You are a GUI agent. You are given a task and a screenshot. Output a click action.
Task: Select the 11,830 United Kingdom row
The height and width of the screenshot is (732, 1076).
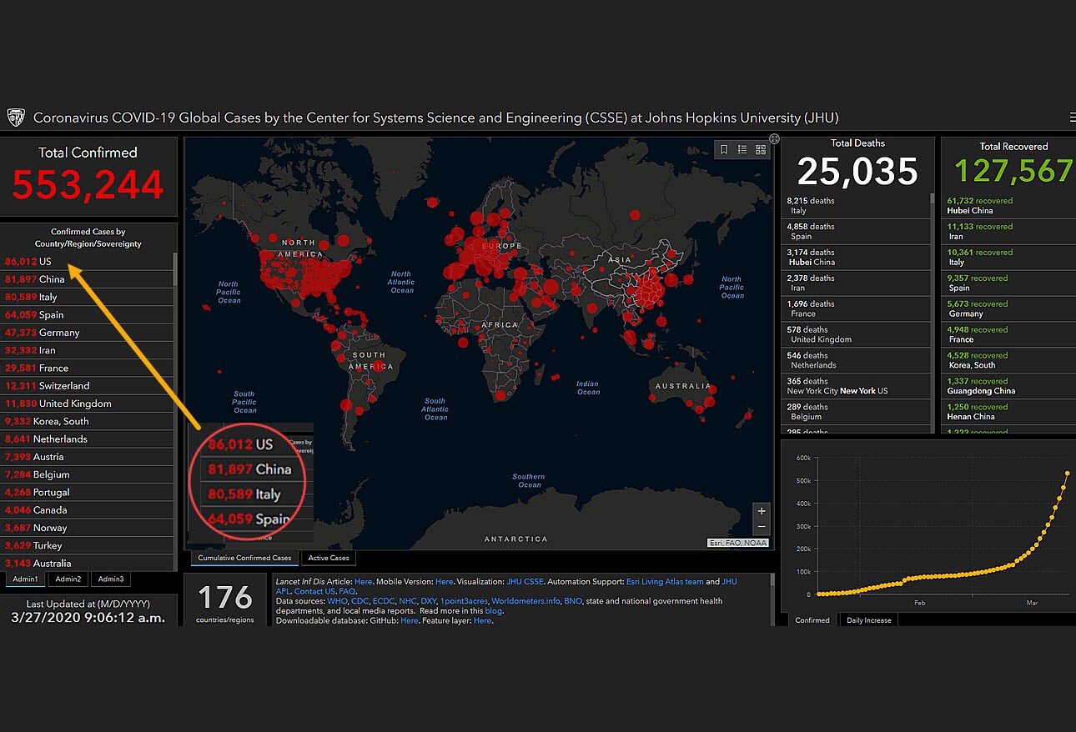pos(88,404)
